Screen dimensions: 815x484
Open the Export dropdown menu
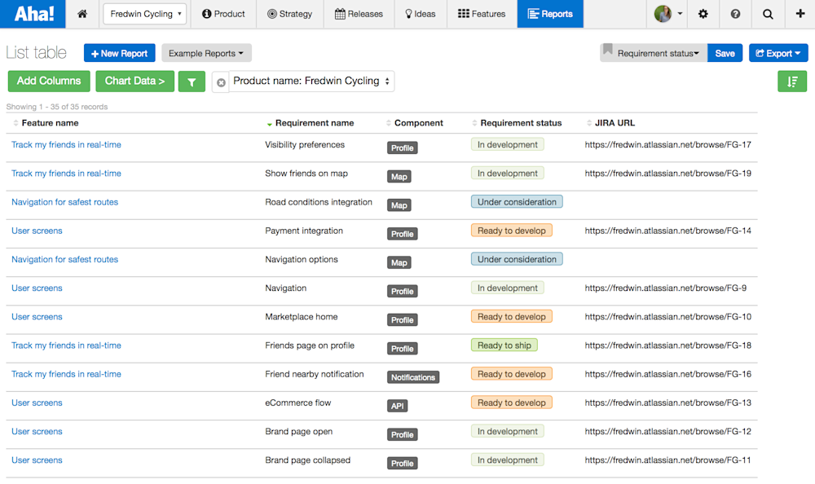(x=778, y=52)
